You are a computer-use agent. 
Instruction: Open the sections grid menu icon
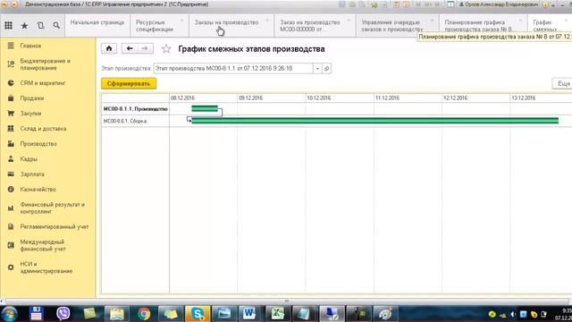click(8, 25)
